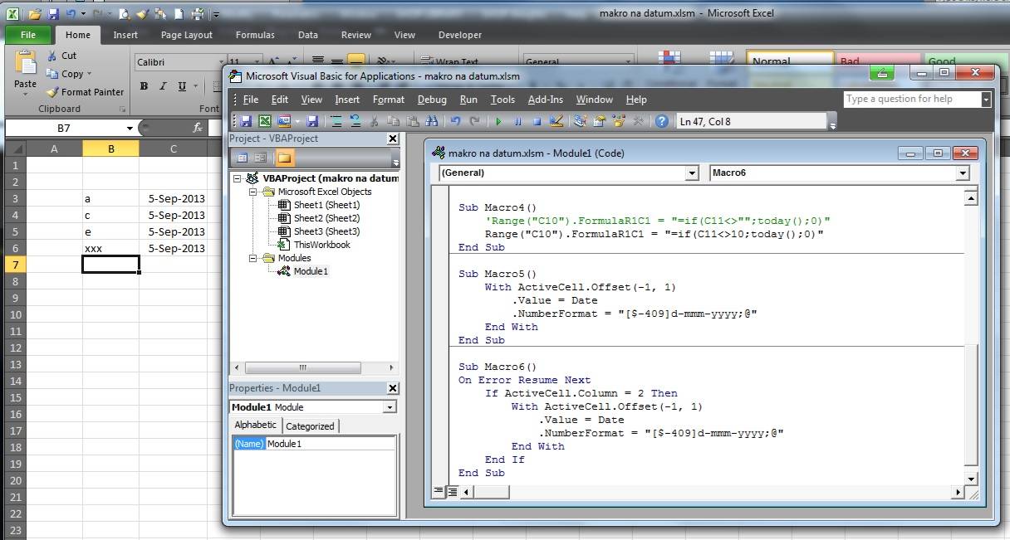Open the Module1 Module properties dropdown
The image size is (1010, 540).
point(390,407)
